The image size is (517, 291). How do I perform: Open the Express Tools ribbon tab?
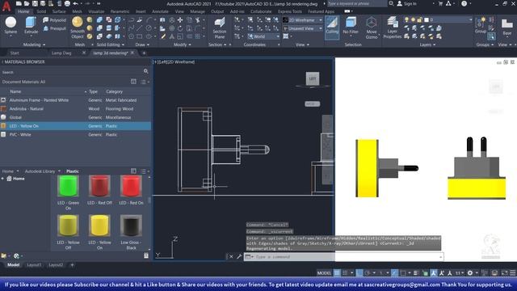[x=289, y=11]
